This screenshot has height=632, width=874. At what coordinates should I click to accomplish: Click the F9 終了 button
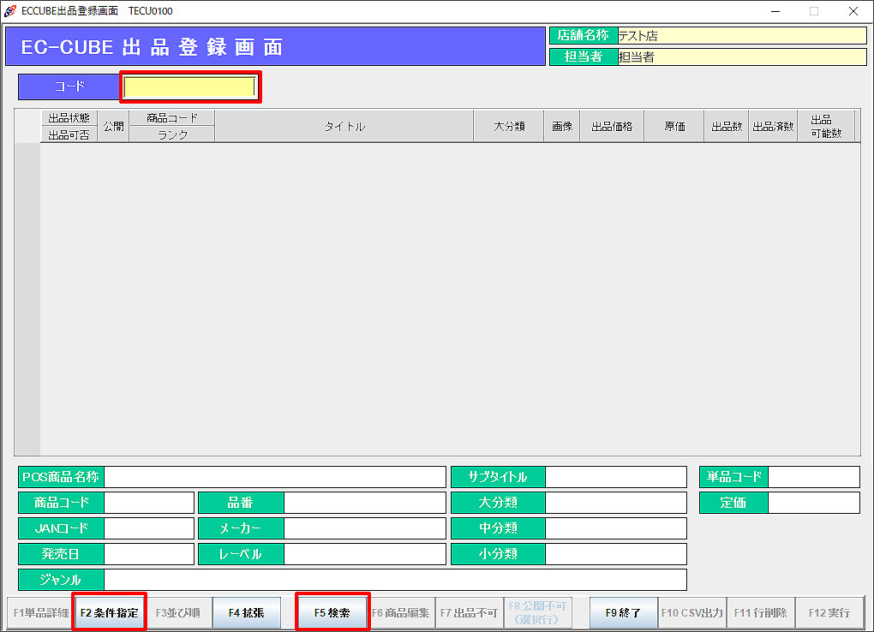pyautogui.click(x=623, y=613)
